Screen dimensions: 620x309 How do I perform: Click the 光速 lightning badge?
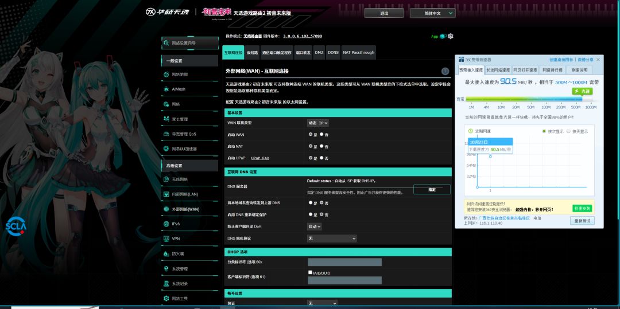point(583,91)
